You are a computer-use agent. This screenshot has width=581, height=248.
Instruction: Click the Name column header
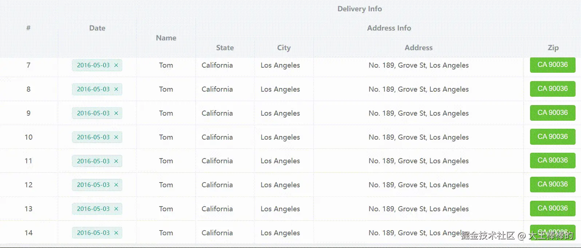coord(166,38)
